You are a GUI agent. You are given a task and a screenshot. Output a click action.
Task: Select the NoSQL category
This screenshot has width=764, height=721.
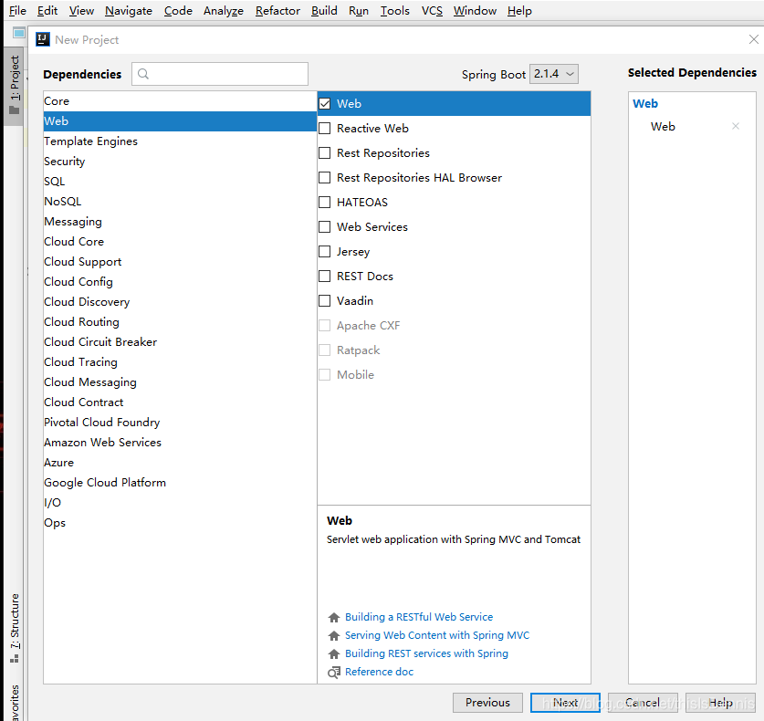tap(180, 202)
